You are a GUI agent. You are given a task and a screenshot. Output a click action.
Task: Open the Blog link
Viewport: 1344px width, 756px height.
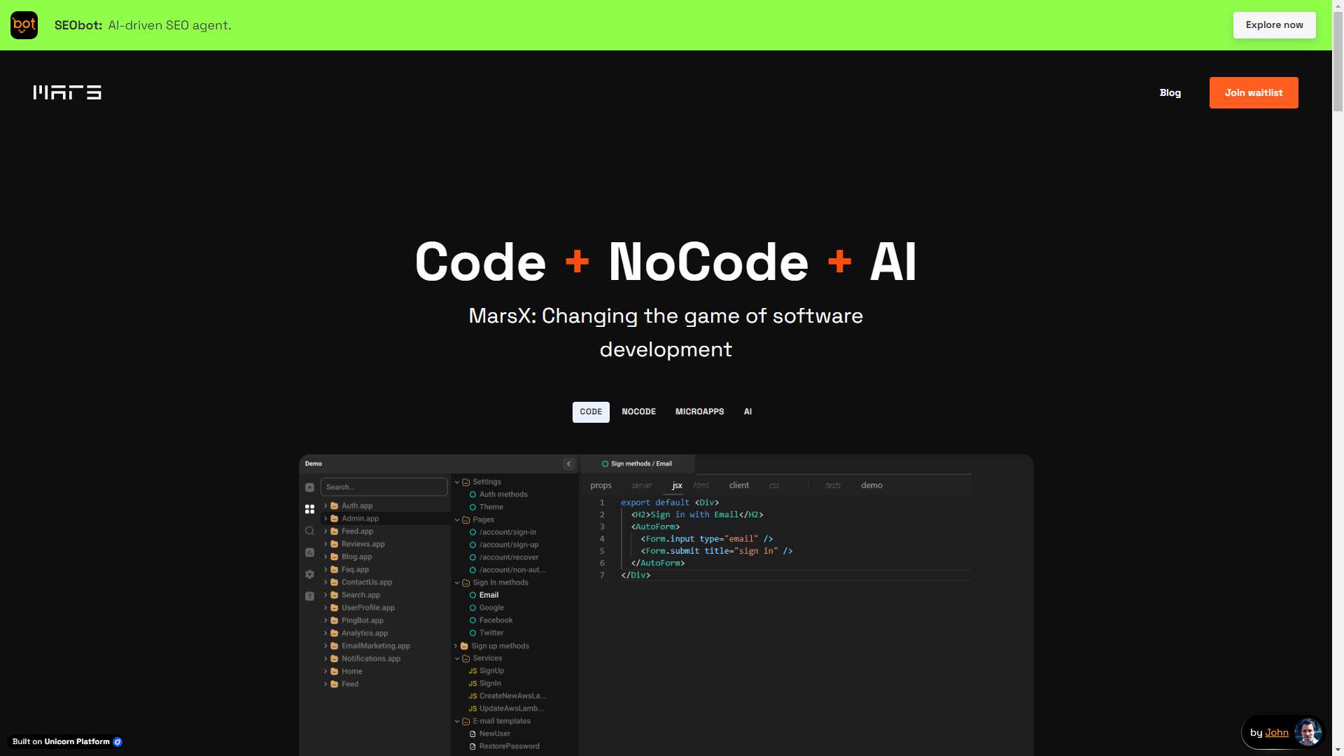point(1170,93)
